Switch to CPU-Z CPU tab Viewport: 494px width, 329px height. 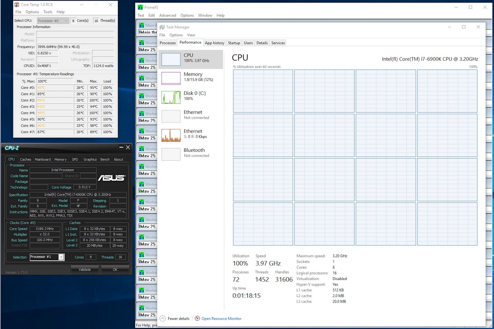coord(11,159)
